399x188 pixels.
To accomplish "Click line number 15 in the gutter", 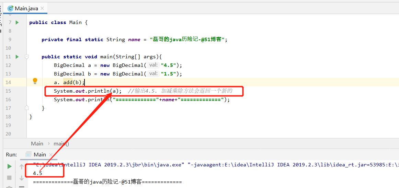I will [x=8, y=91].
